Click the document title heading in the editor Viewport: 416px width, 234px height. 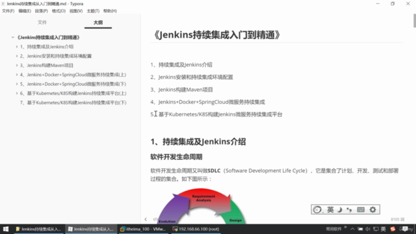[x=216, y=35]
